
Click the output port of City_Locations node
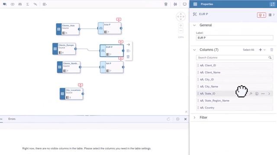83,94
